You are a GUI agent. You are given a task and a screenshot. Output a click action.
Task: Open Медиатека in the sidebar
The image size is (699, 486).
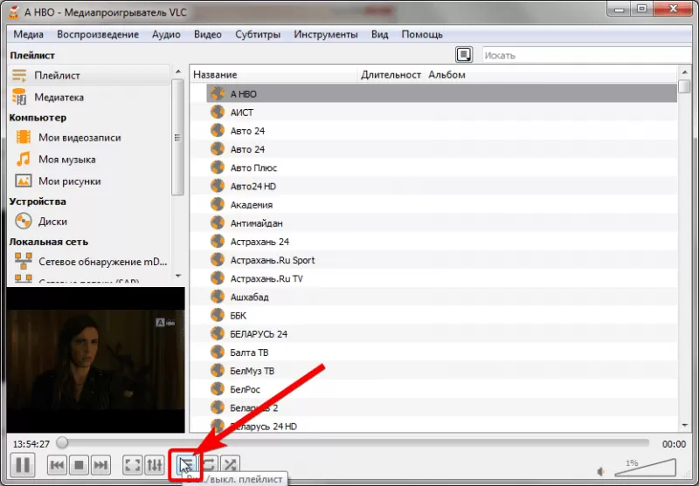point(89,97)
